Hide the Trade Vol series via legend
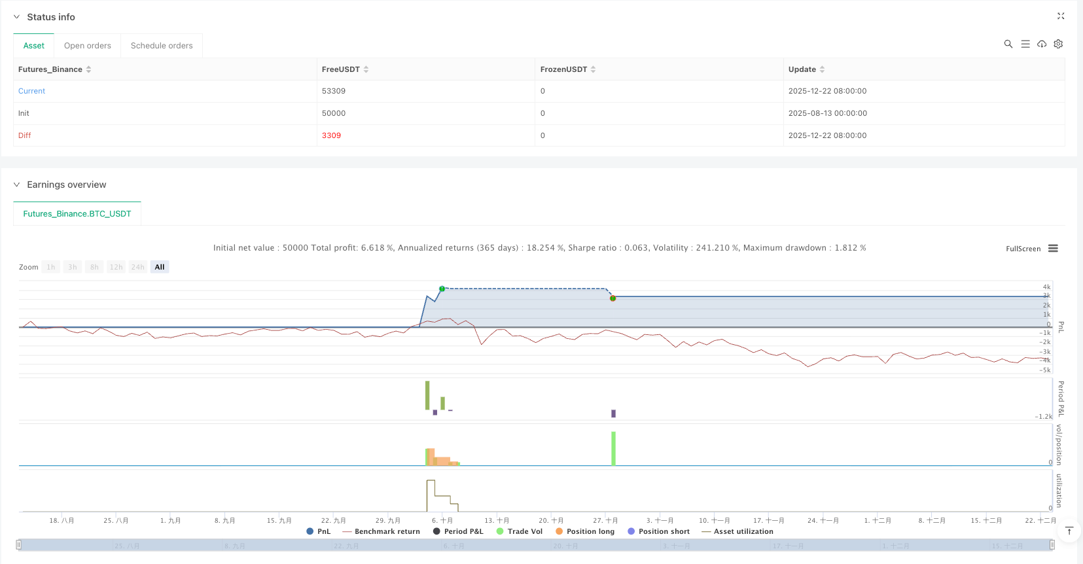 coord(520,531)
